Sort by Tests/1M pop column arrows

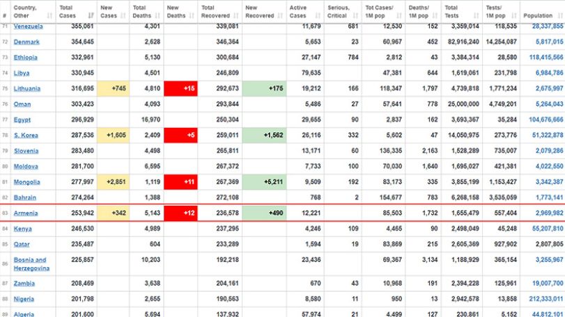click(x=514, y=15)
